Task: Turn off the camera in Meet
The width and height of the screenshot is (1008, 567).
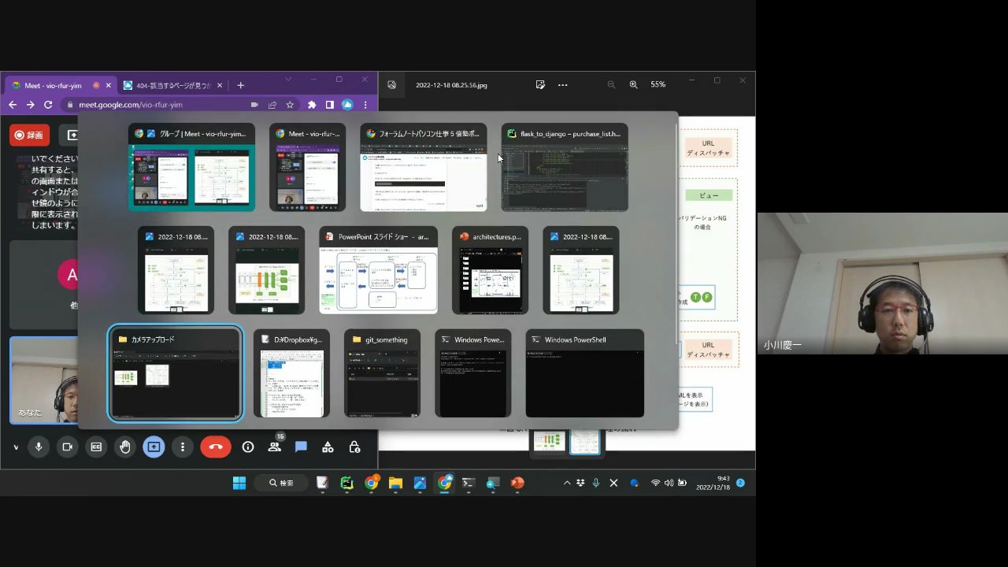Action: 67,447
